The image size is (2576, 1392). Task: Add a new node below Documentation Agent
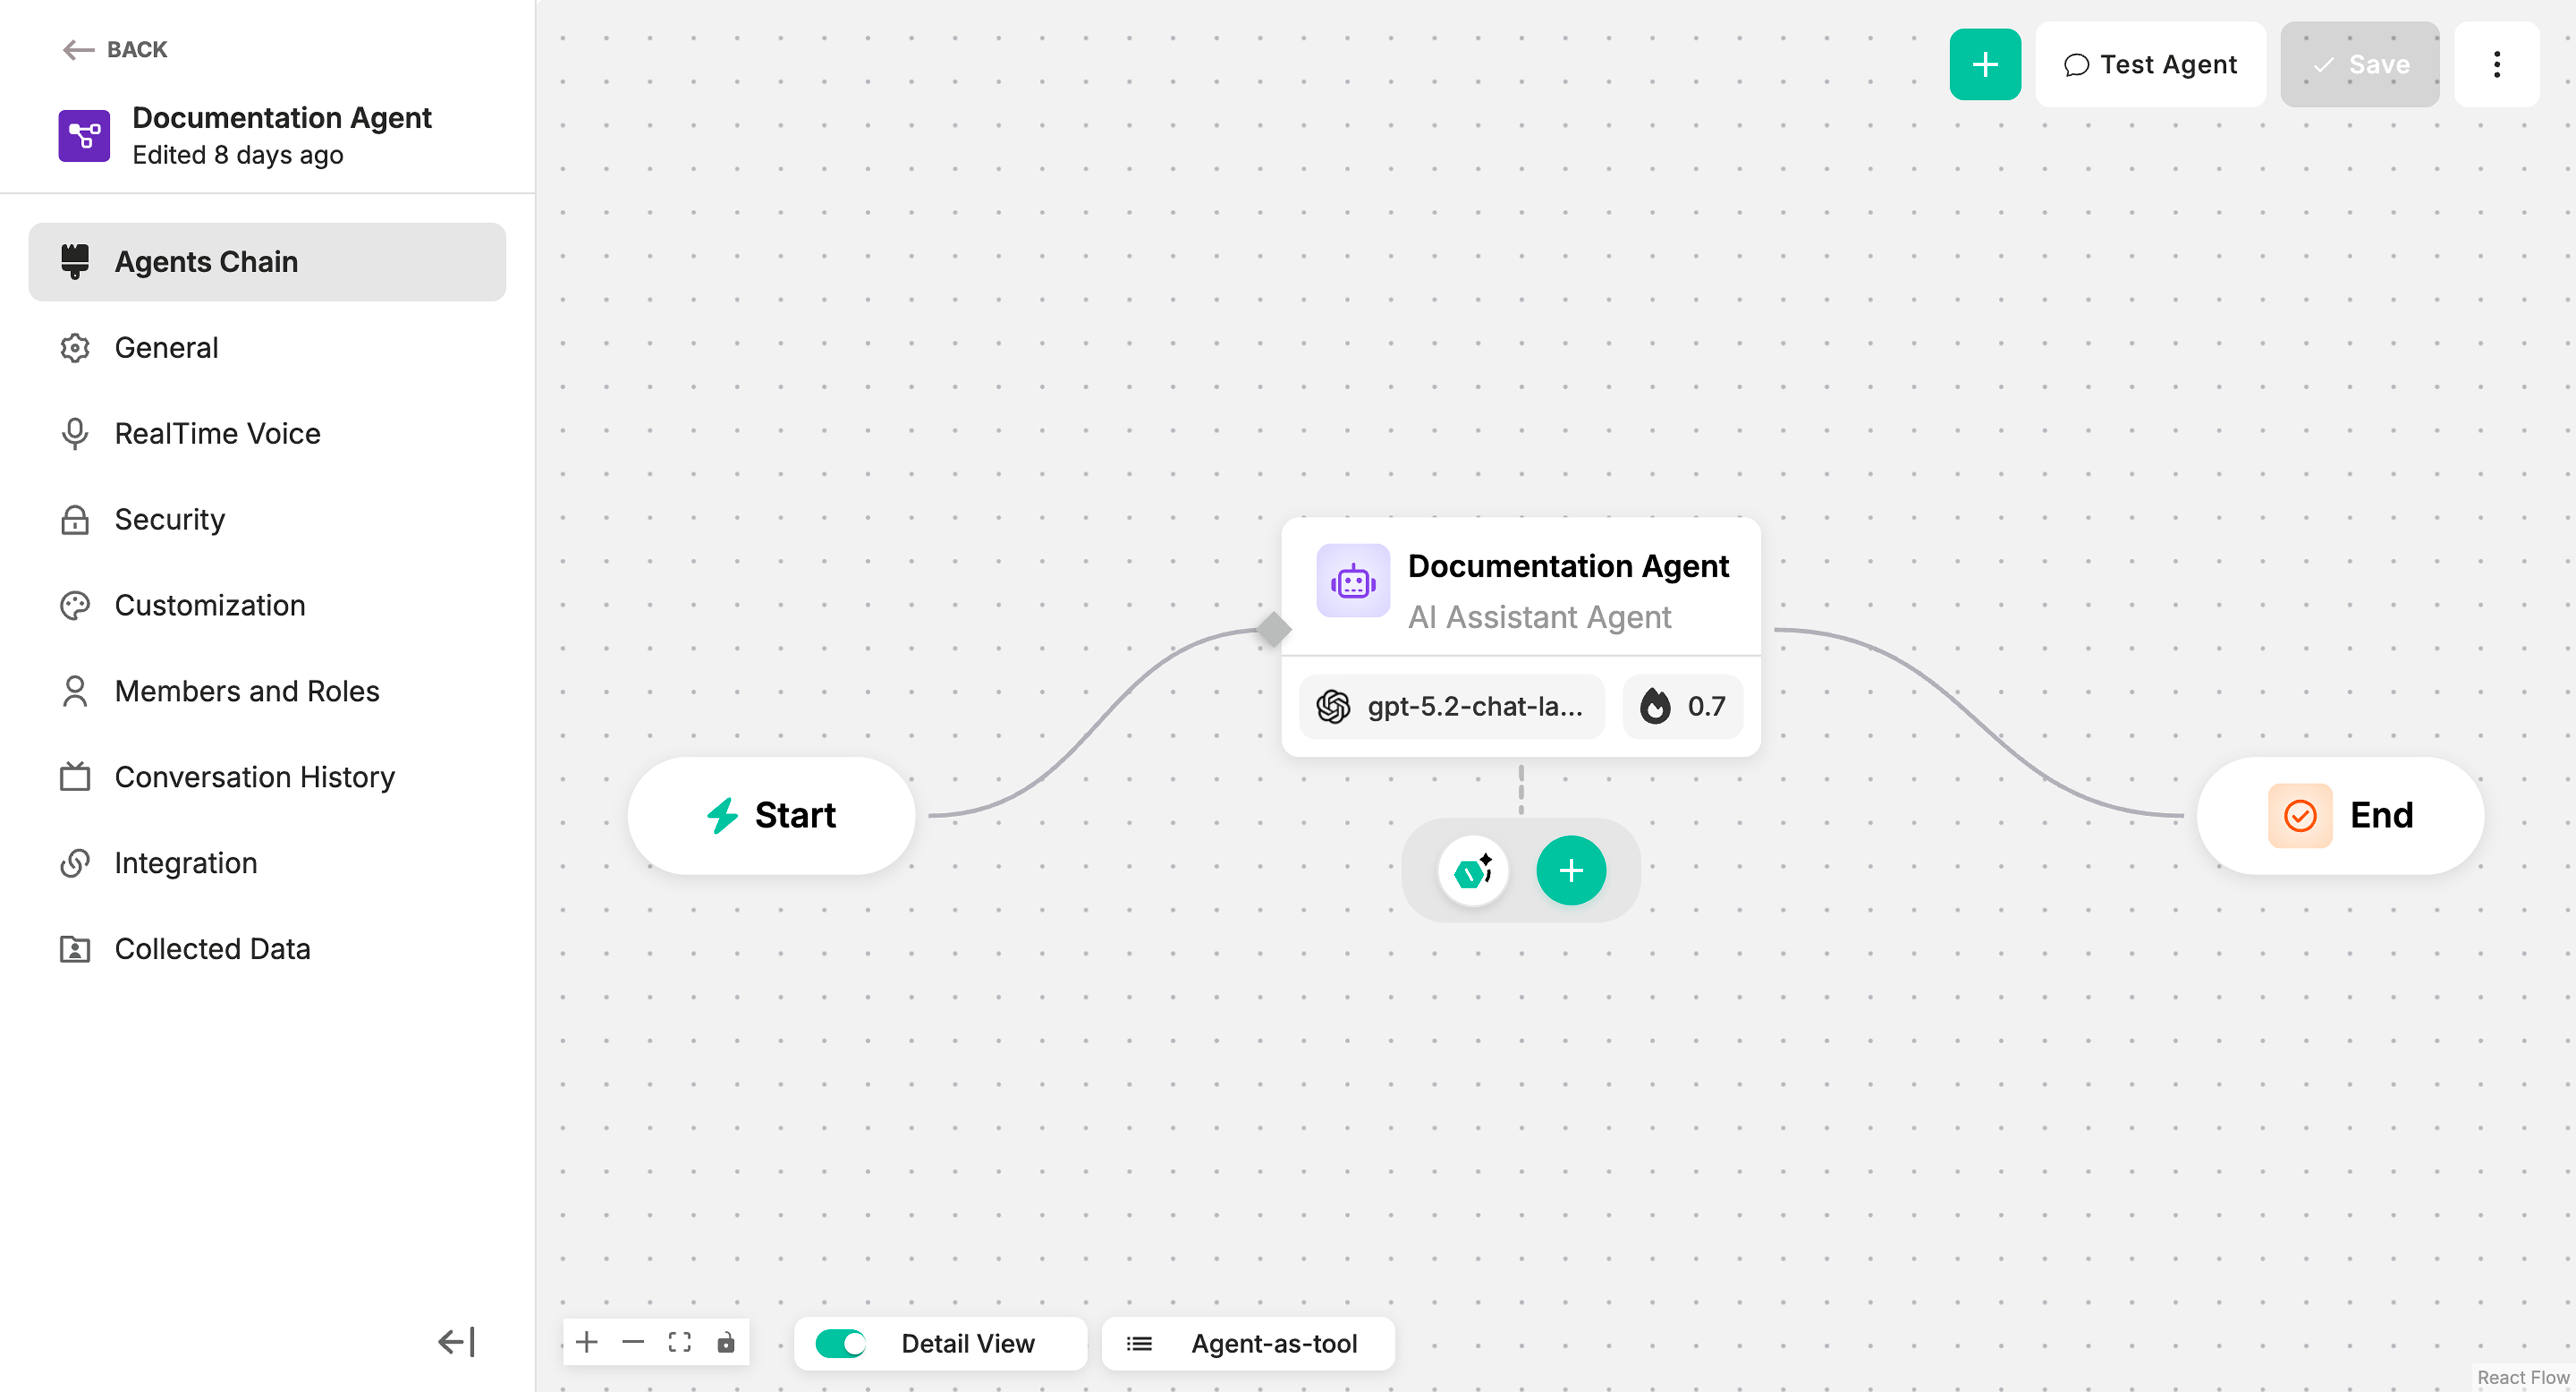(1570, 870)
